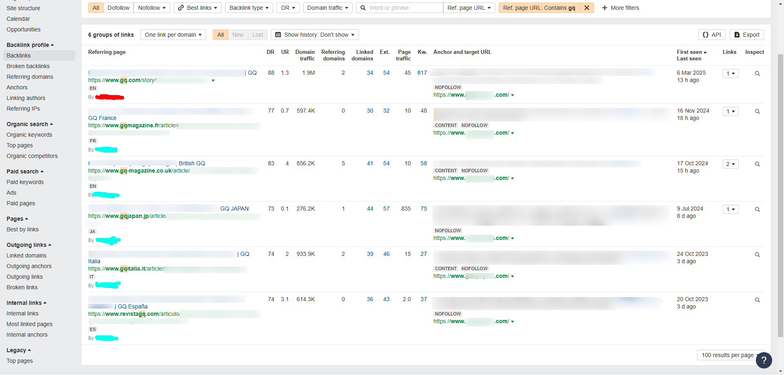
Task: Export the backlinks list
Action: pyautogui.click(x=747, y=35)
